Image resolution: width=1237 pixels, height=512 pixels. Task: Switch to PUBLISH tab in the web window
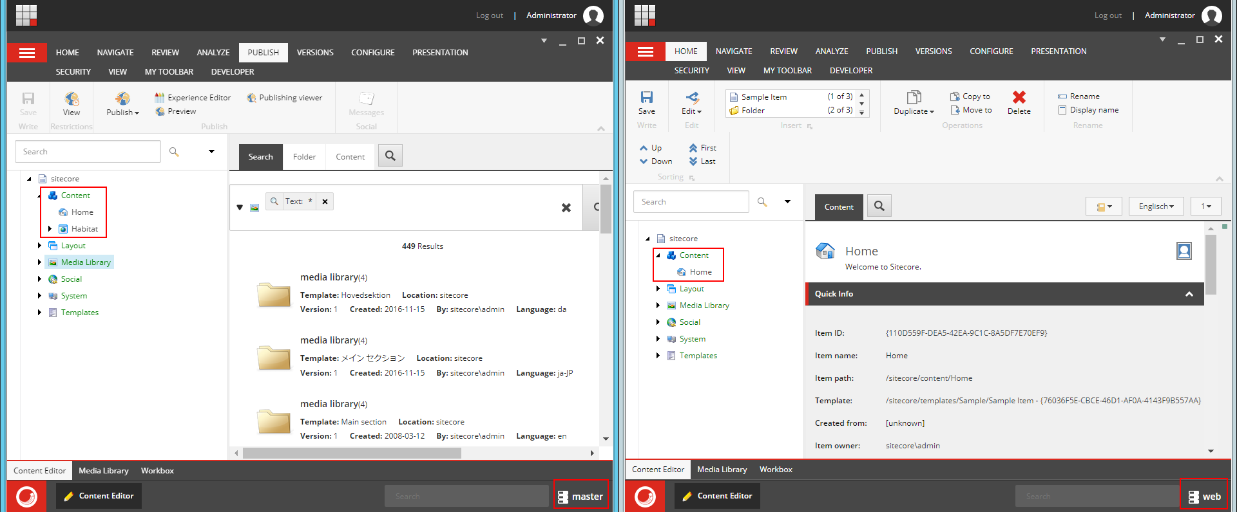tap(881, 51)
